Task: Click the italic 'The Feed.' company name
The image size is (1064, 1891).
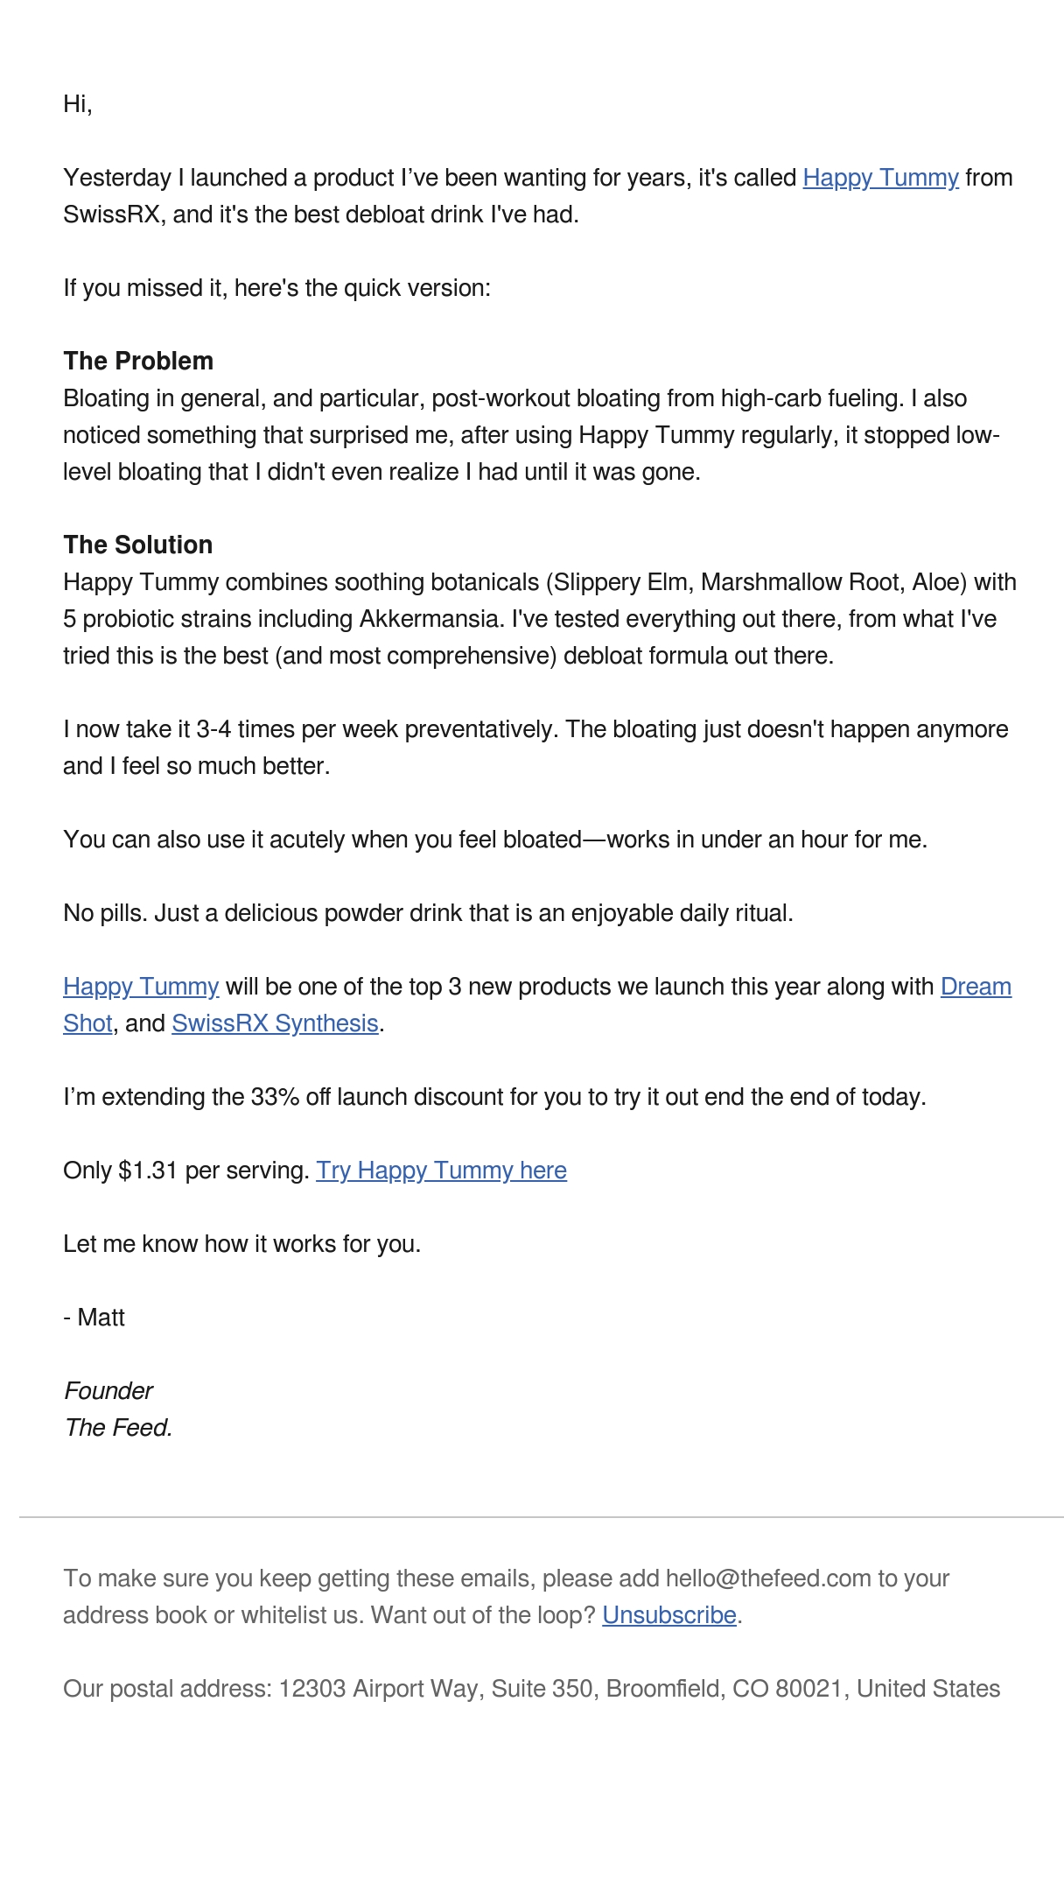Action: tap(118, 1428)
